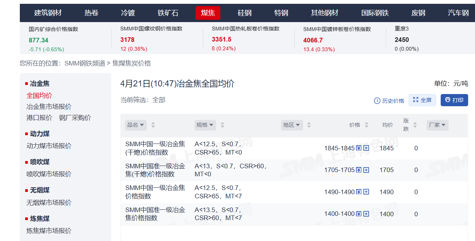Click the SMM钢铁频道 breadcrumb link
Screen dimensions: 475x241
coord(85,63)
